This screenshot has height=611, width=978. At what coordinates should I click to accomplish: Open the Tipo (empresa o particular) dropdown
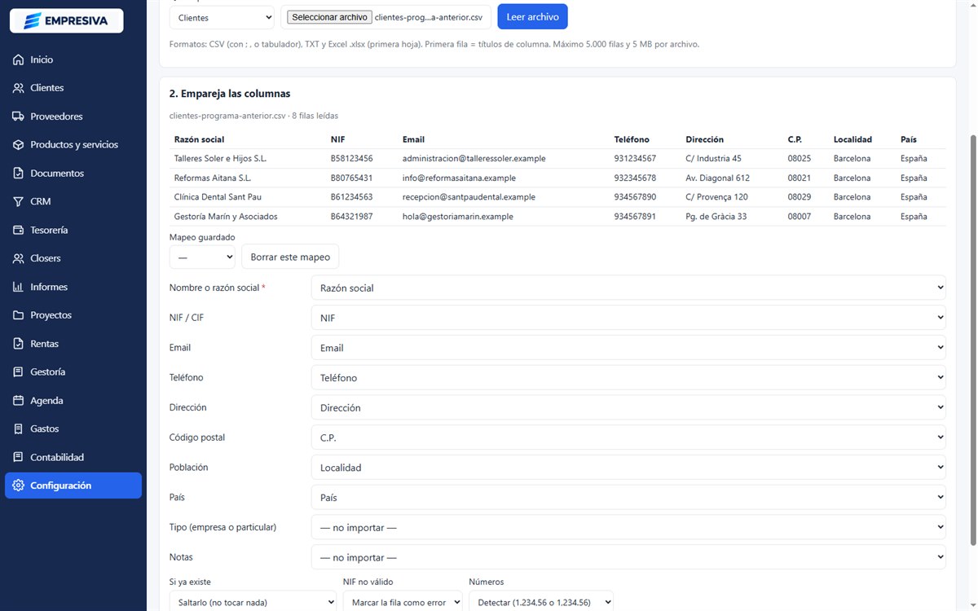[628, 527]
